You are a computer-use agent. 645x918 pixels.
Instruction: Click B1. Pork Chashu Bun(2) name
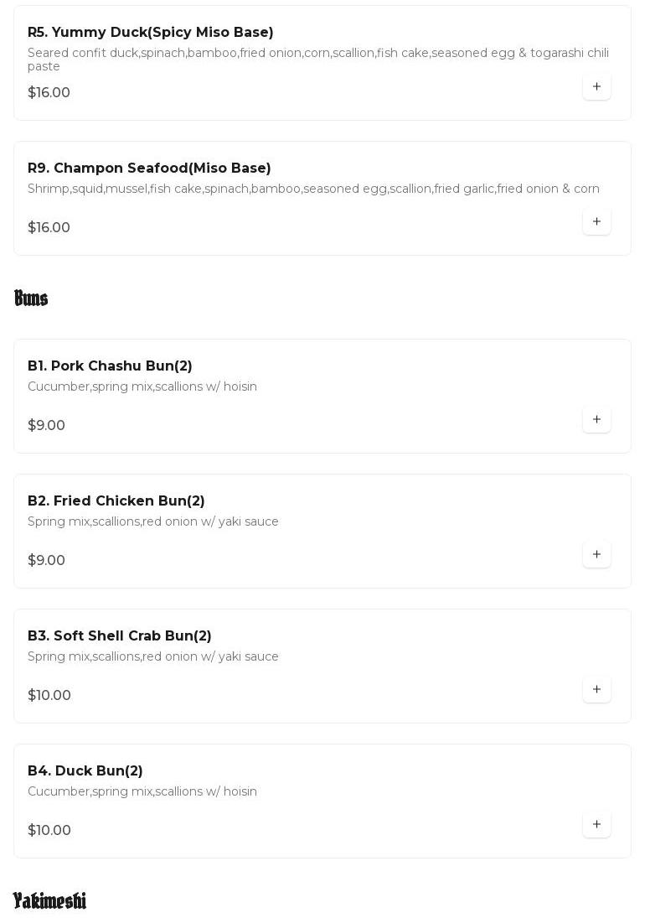(110, 366)
